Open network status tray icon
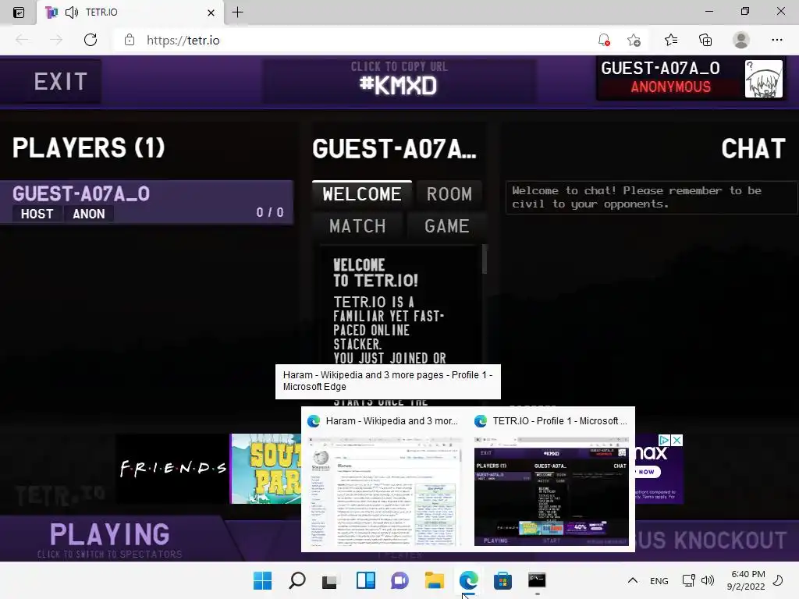This screenshot has width=799, height=599. click(689, 580)
